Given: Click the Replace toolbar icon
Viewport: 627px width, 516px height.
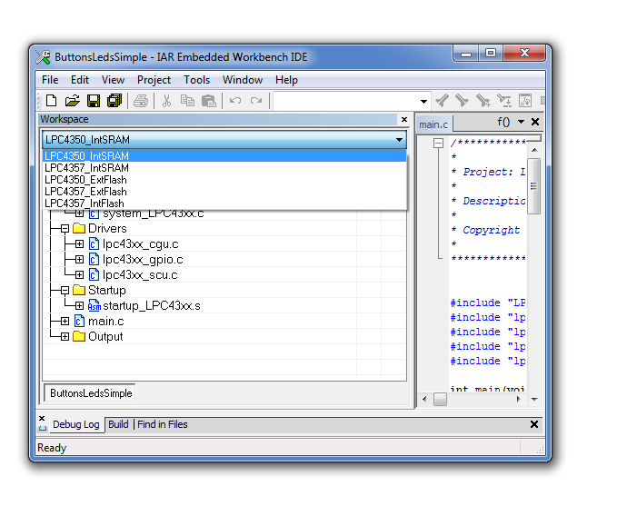Looking at the screenshot, I should click(503, 100).
